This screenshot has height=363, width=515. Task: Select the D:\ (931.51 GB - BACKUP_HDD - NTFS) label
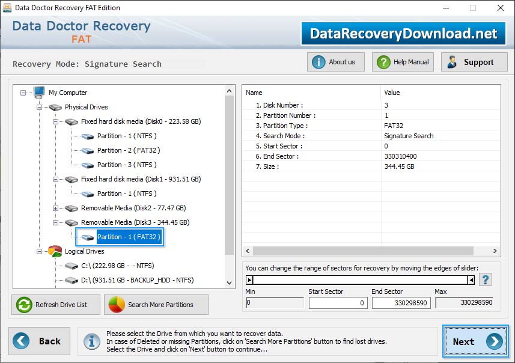point(137,280)
